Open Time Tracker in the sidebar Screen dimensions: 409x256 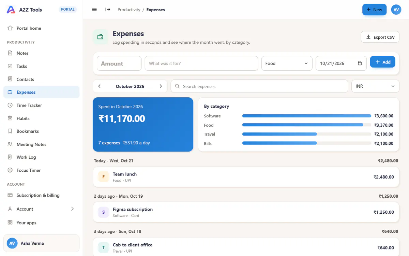pos(41,105)
